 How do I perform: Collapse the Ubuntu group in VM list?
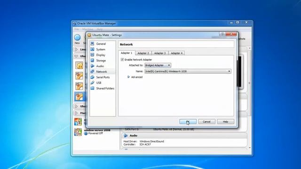tap(76, 56)
